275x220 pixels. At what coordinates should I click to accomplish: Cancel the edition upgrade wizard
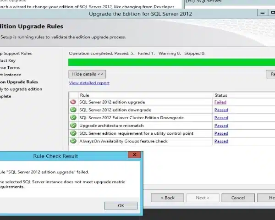(238, 198)
